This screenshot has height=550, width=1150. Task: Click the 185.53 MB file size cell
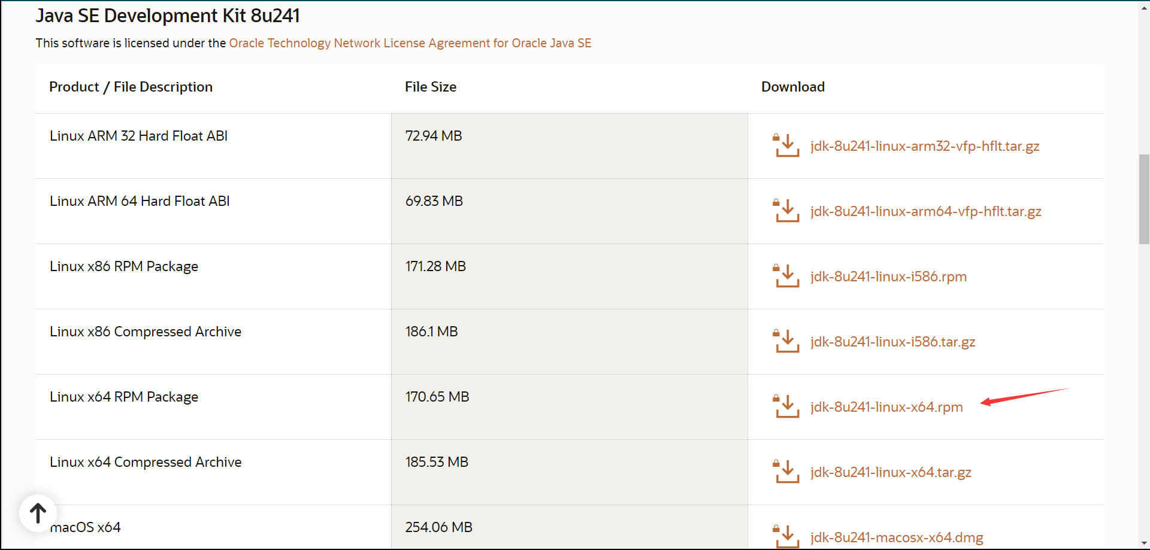pos(437,463)
